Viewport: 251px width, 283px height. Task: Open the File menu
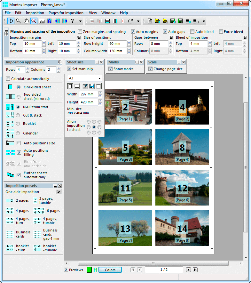8,13
